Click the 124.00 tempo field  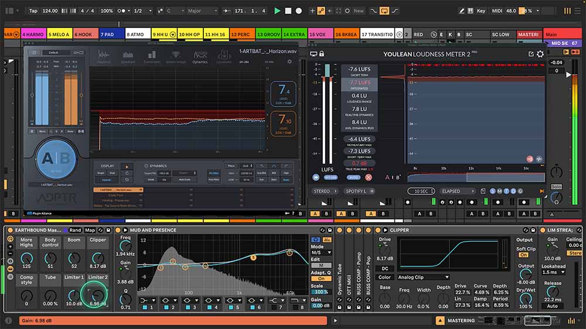click(50, 11)
